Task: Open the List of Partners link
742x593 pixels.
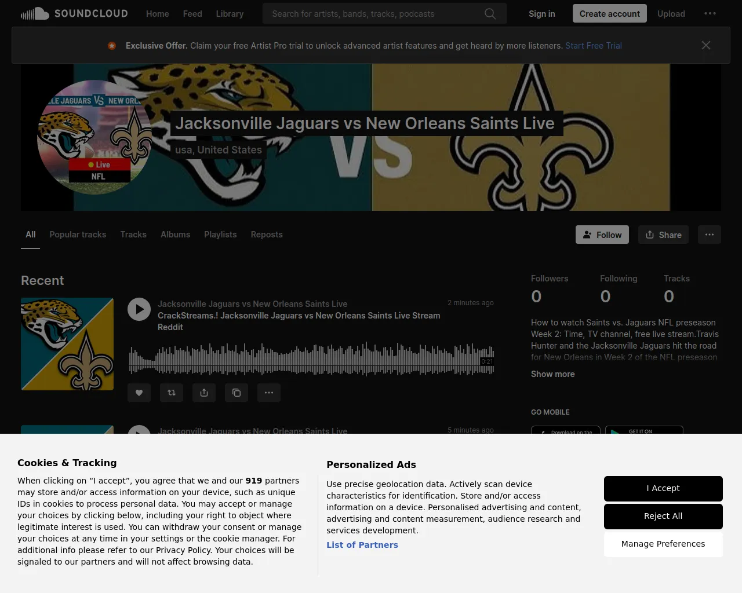Action: point(362,545)
